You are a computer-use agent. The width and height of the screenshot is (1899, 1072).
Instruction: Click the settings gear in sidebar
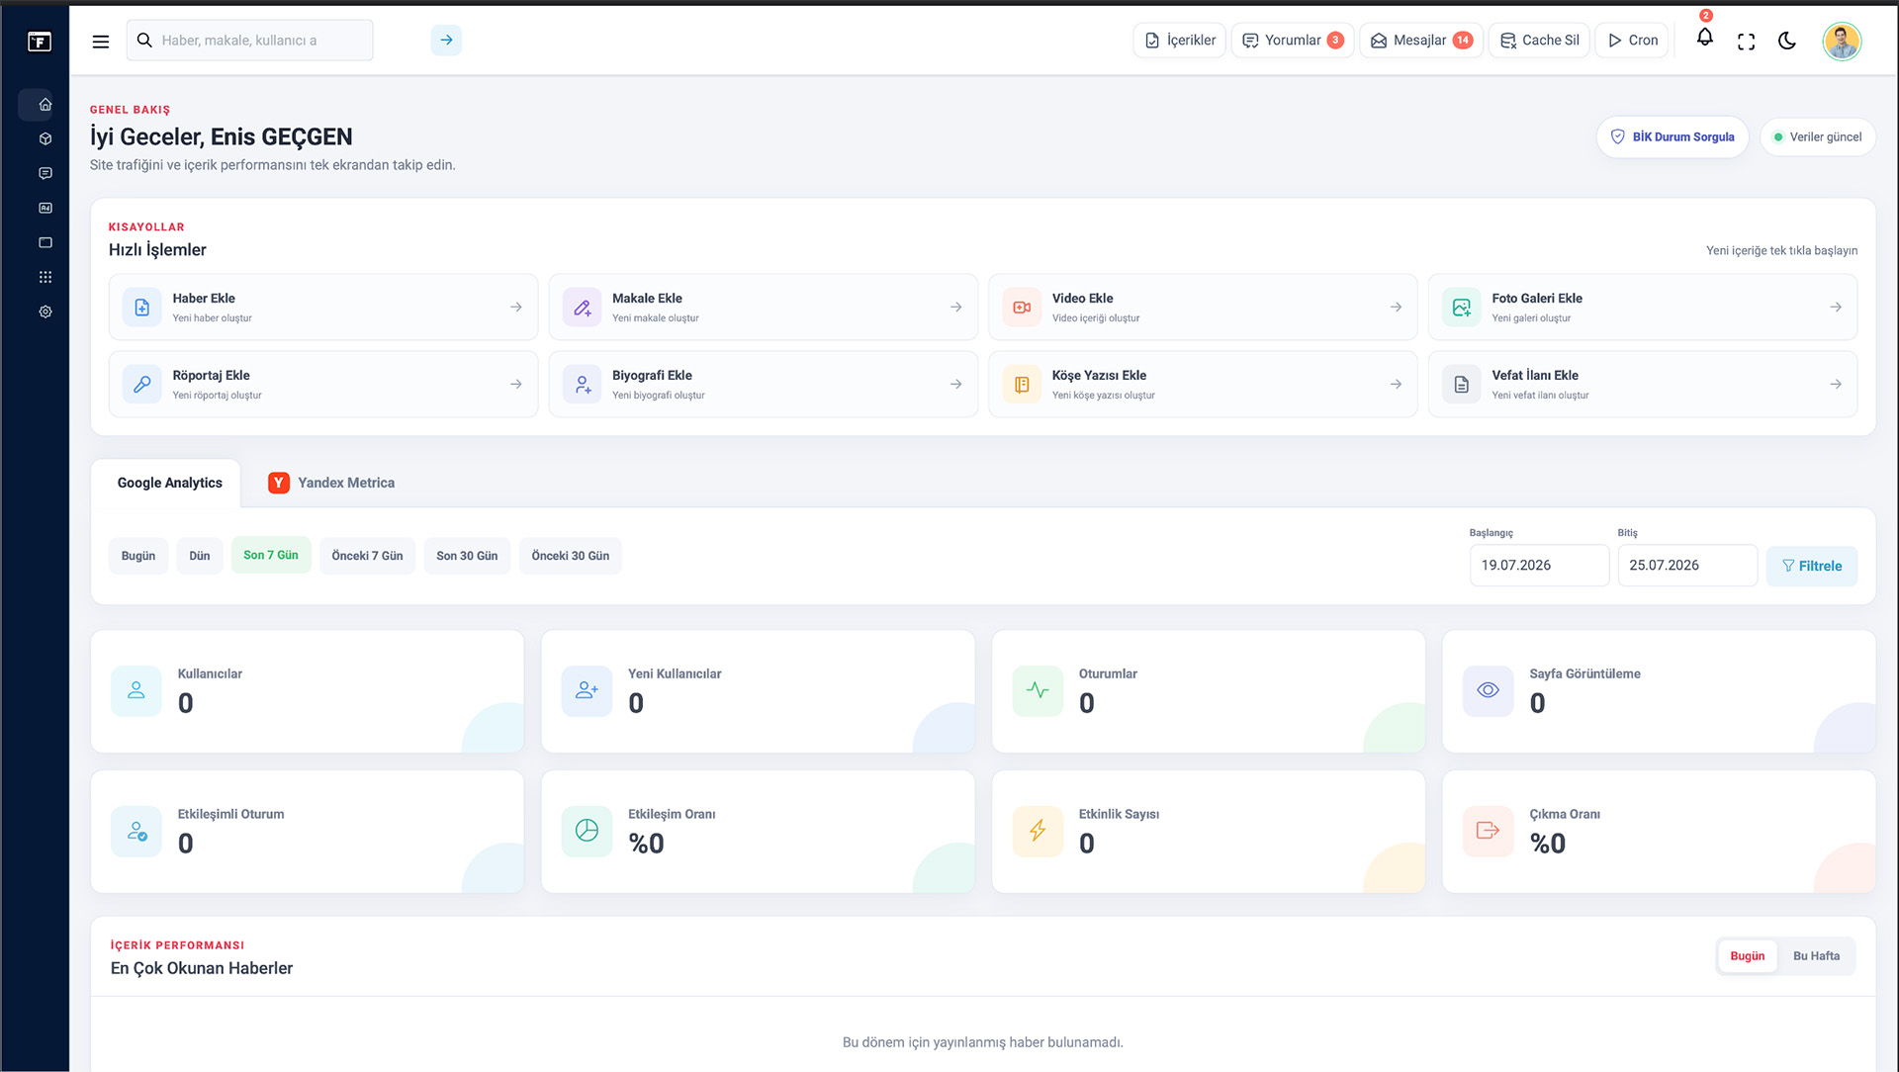coord(45,312)
